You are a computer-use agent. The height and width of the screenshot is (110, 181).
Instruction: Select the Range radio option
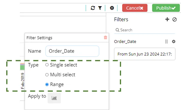47,85
